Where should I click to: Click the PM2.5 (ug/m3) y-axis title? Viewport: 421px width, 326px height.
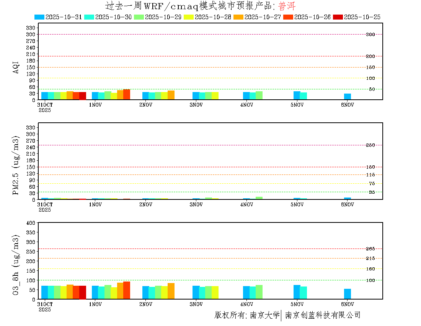click(x=16, y=166)
